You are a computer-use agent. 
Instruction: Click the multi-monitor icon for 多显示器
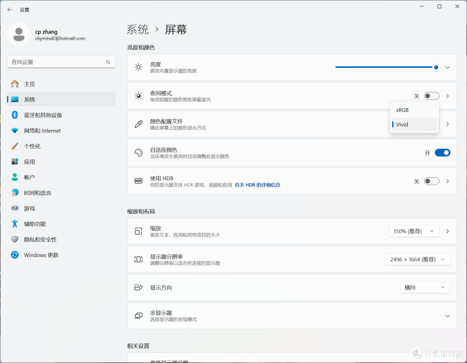138,316
